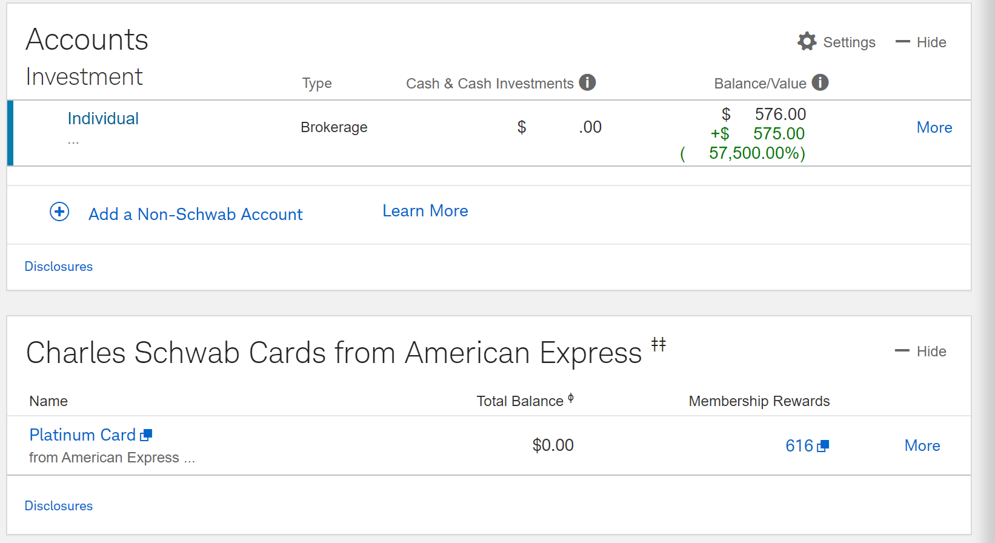Open Disclosures under Accounts section
This screenshot has height=543, width=995.
click(x=59, y=267)
